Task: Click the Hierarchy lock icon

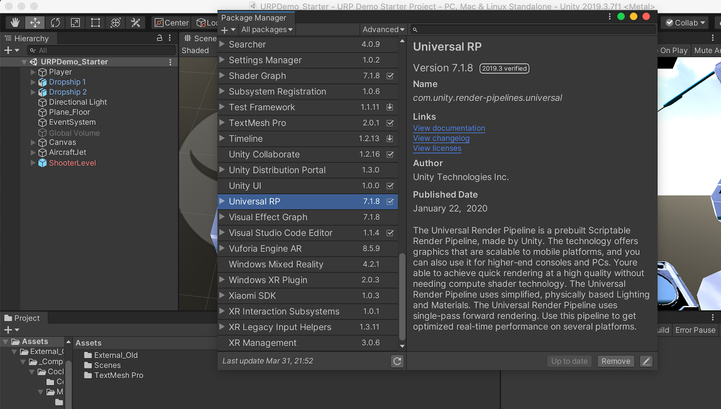Action: coord(160,38)
